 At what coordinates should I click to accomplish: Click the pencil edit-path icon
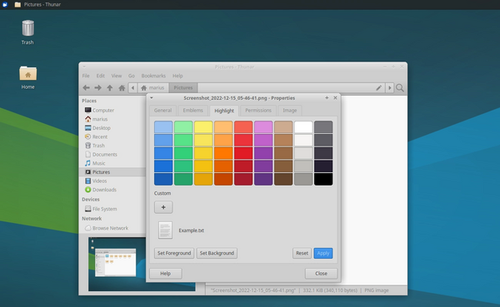tap(378, 88)
